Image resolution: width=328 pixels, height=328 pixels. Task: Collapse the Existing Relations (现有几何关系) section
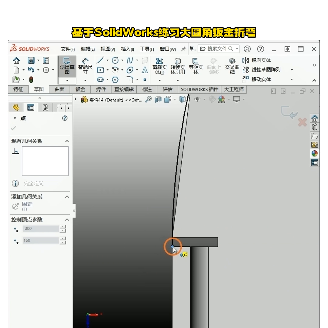coord(67,141)
